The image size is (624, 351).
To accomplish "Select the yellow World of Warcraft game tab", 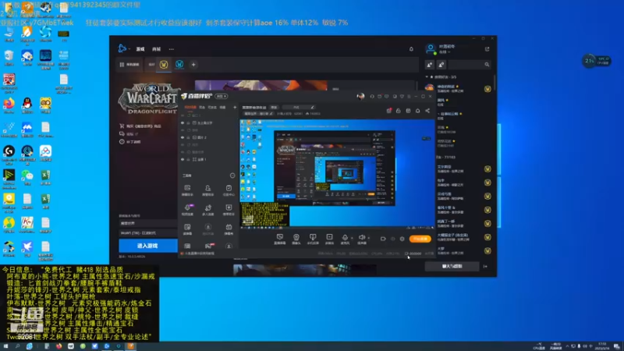I will point(164,65).
